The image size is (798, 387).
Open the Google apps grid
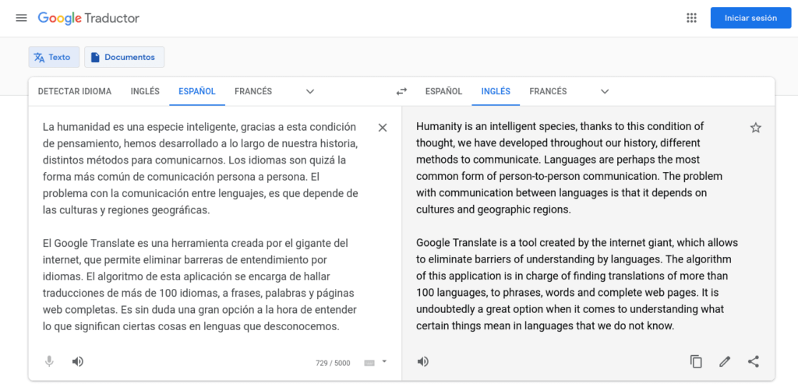coord(691,19)
